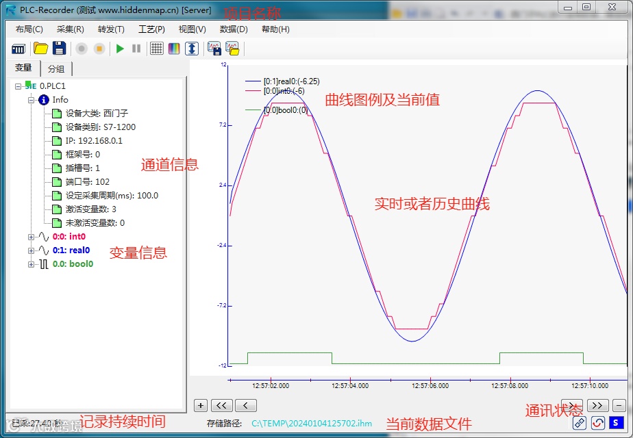Click the gray record circle button
The image size is (633, 438).
point(82,49)
